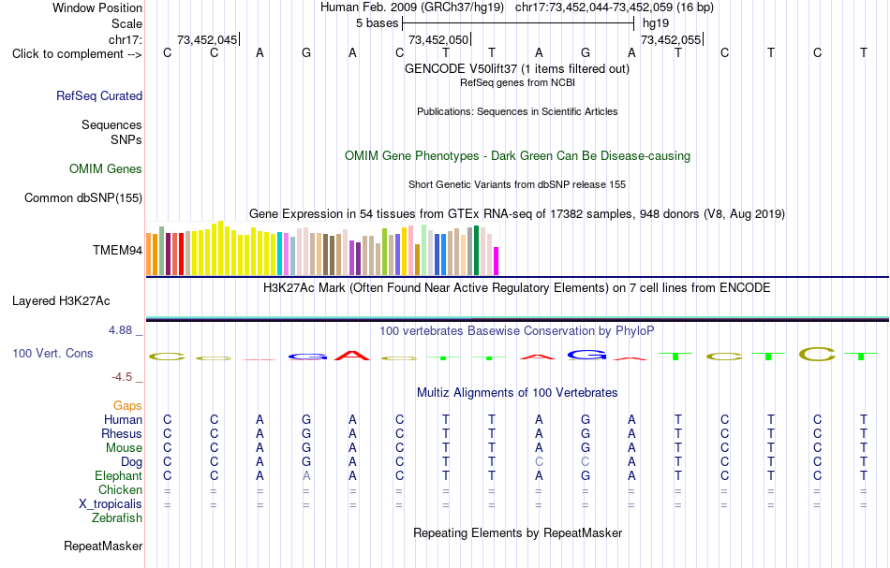Click 'Multiz Alignments of 100 Vertebrates' title
The width and height of the screenshot is (890, 568).
[x=517, y=393]
